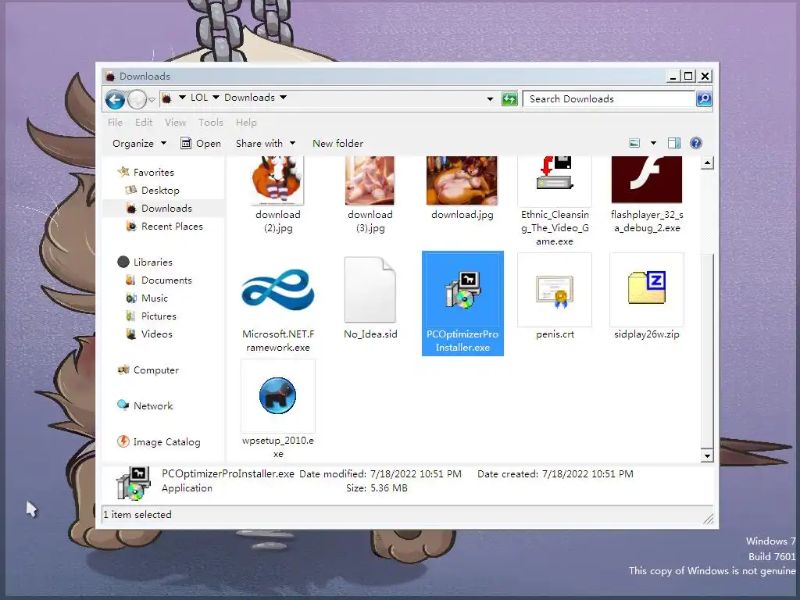The height and width of the screenshot is (600, 800).
Task: Click the Downloads title bar icon
Action: pyautogui.click(x=110, y=77)
